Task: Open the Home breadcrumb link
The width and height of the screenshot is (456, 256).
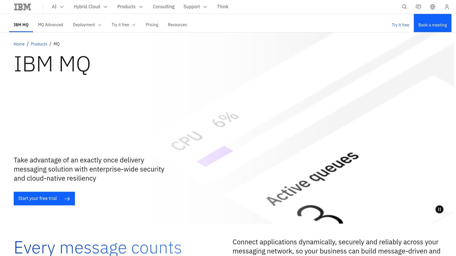Action: click(x=19, y=44)
